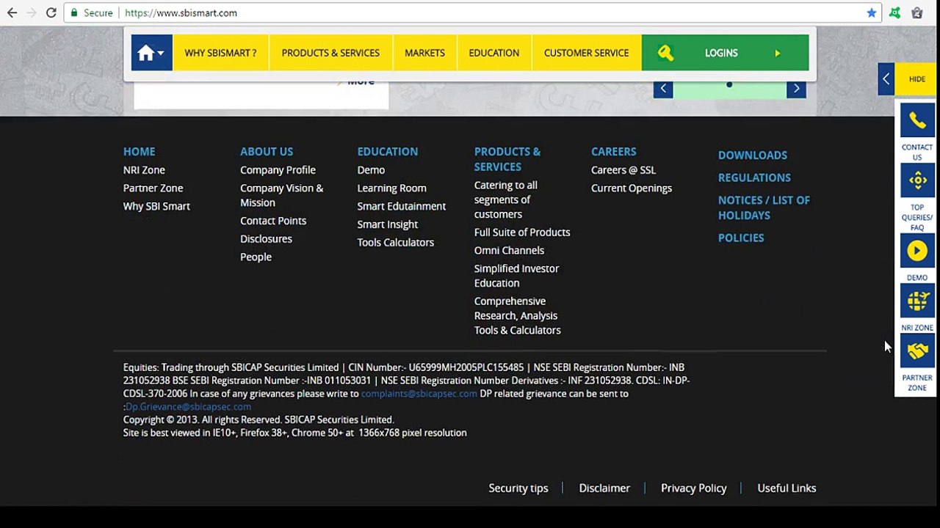Viewport: 940px width, 528px height.
Task: Click Dp.Grievance@sbicapsec.com email link
Action: click(x=188, y=407)
